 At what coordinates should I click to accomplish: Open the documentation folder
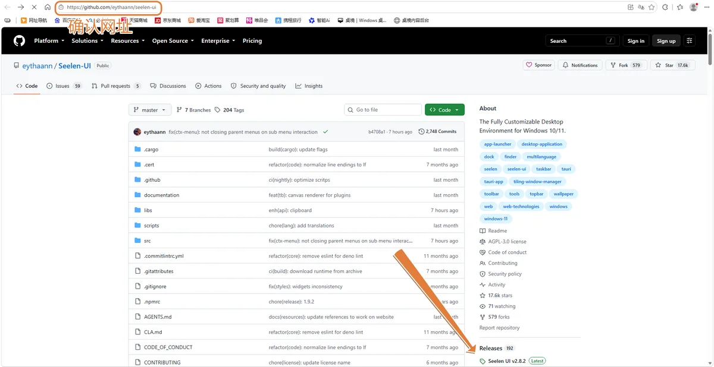pyautogui.click(x=161, y=195)
